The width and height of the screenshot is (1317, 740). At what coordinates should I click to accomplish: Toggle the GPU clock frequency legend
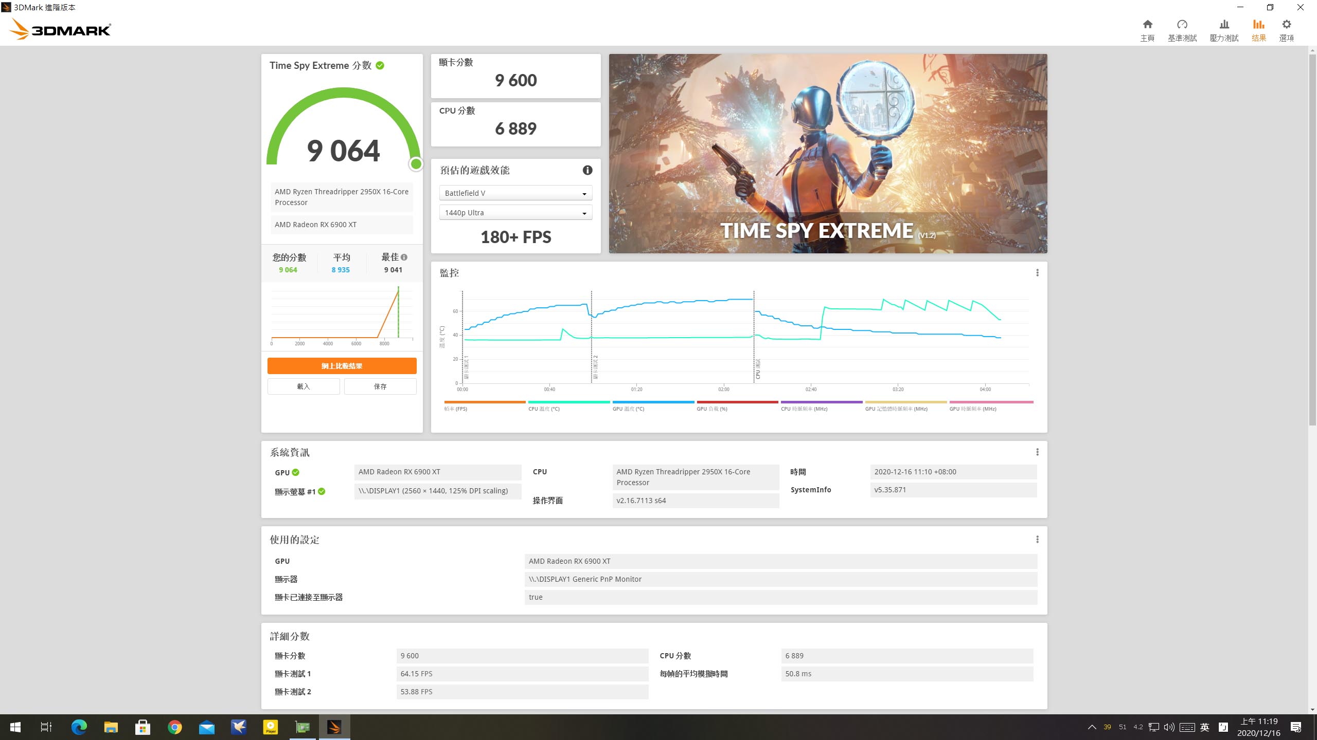991,405
